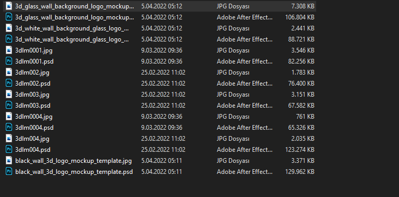The image size is (399, 197).
Task: Click the black_wall_3d_logo_mockup_template.psd icon
Action: tap(9, 172)
